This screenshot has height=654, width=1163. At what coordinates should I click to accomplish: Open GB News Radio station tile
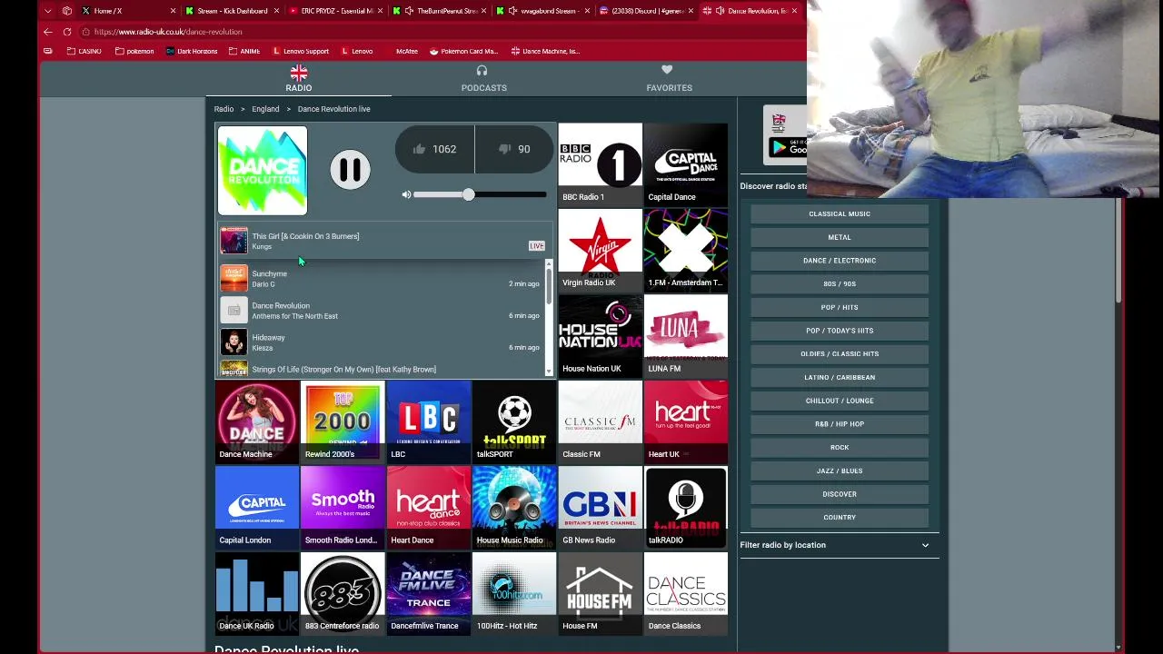pyautogui.click(x=600, y=507)
